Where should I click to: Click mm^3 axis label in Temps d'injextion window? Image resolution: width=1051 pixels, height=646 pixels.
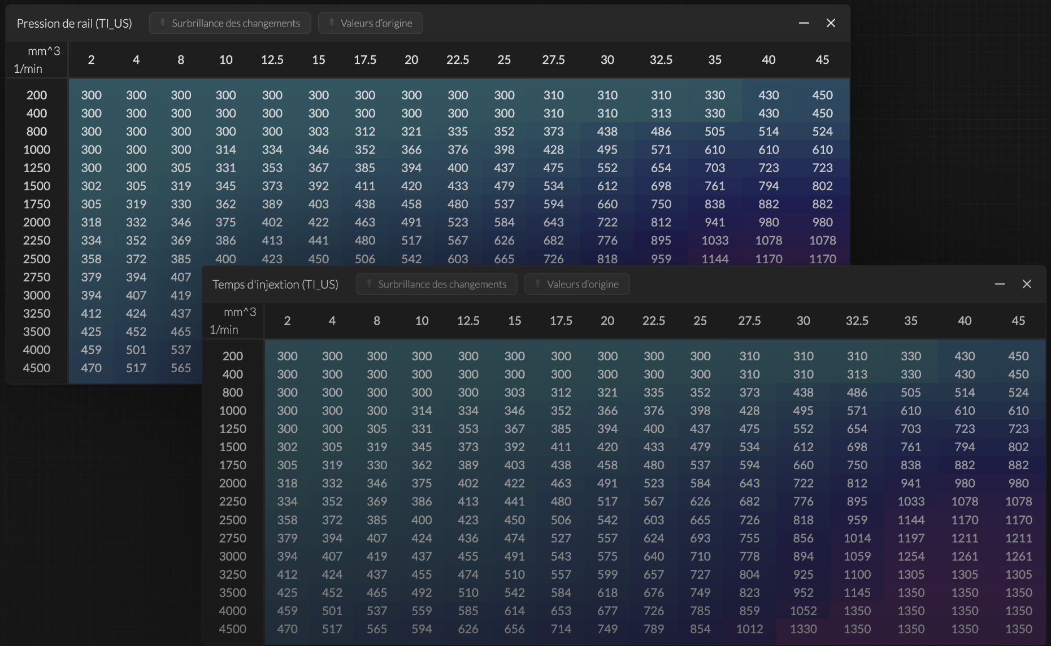tap(240, 312)
